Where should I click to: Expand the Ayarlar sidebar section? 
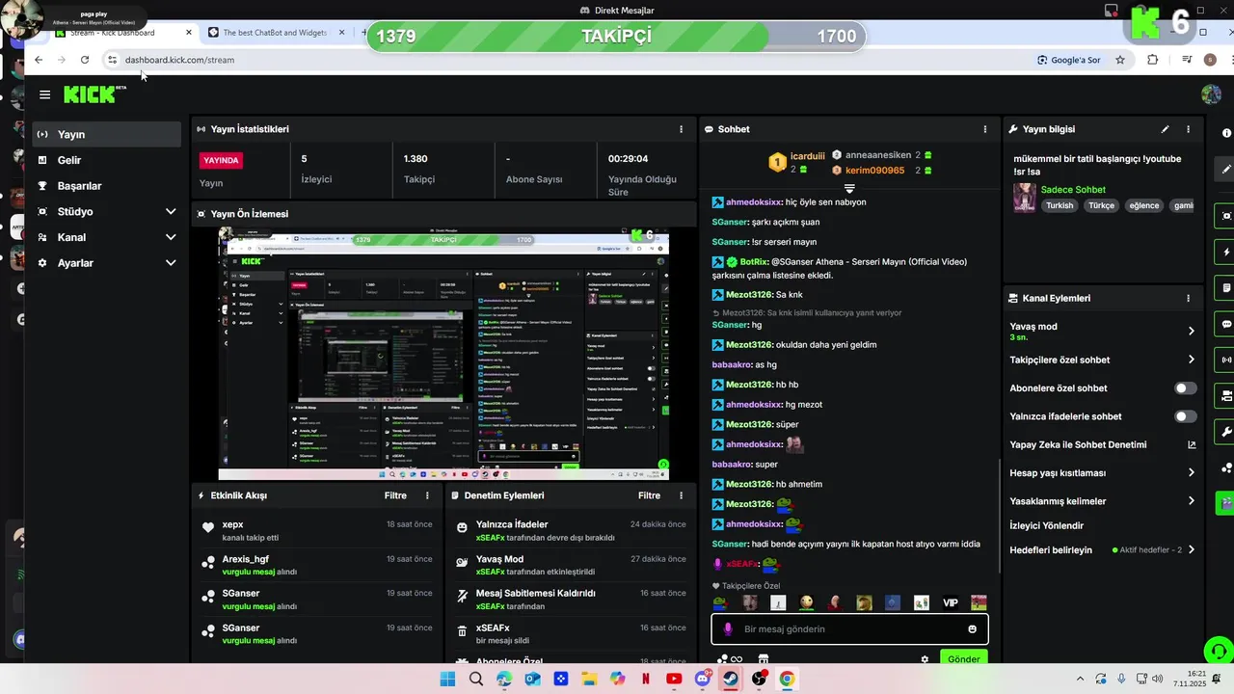pos(107,262)
